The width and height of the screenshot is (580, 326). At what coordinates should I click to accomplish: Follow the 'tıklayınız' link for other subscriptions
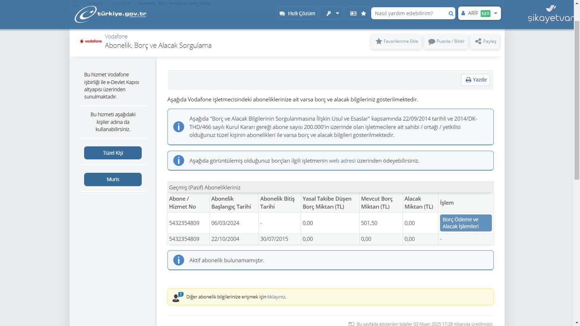click(276, 297)
